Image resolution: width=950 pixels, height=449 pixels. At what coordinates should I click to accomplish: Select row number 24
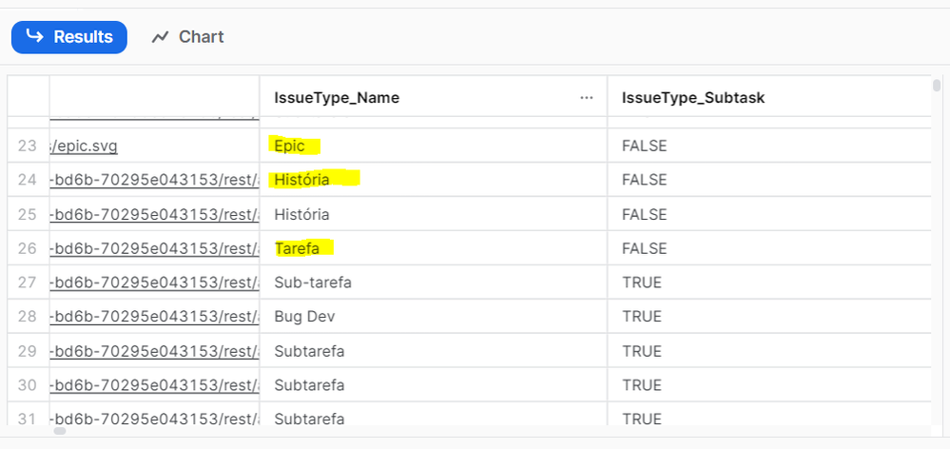28,180
